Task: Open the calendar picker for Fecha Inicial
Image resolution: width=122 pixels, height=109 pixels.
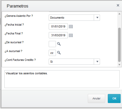Action: [x=71, y=26]
